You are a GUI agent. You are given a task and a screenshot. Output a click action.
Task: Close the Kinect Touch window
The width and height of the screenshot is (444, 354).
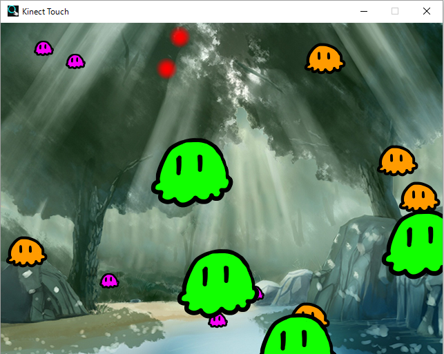click(x=427, y=11)
